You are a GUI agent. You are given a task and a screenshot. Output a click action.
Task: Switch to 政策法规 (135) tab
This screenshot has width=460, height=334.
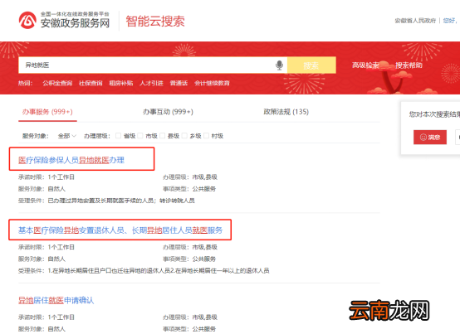tap(286, 112)
